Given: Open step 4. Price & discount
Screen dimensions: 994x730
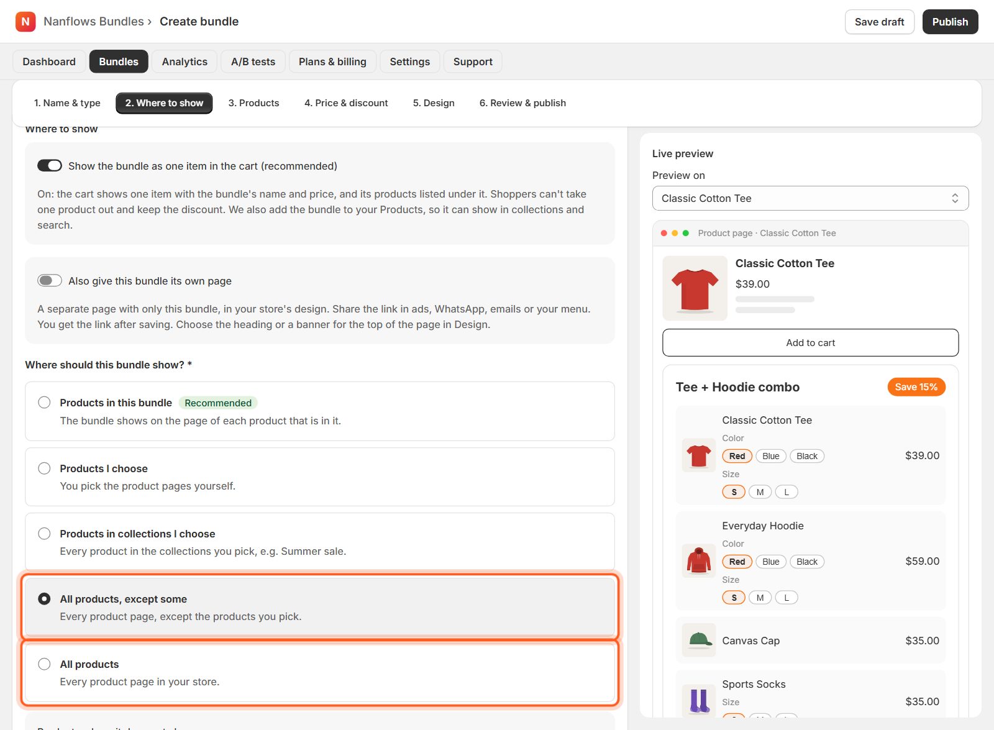Looking at the screenshot, I should tap(346, 103).
